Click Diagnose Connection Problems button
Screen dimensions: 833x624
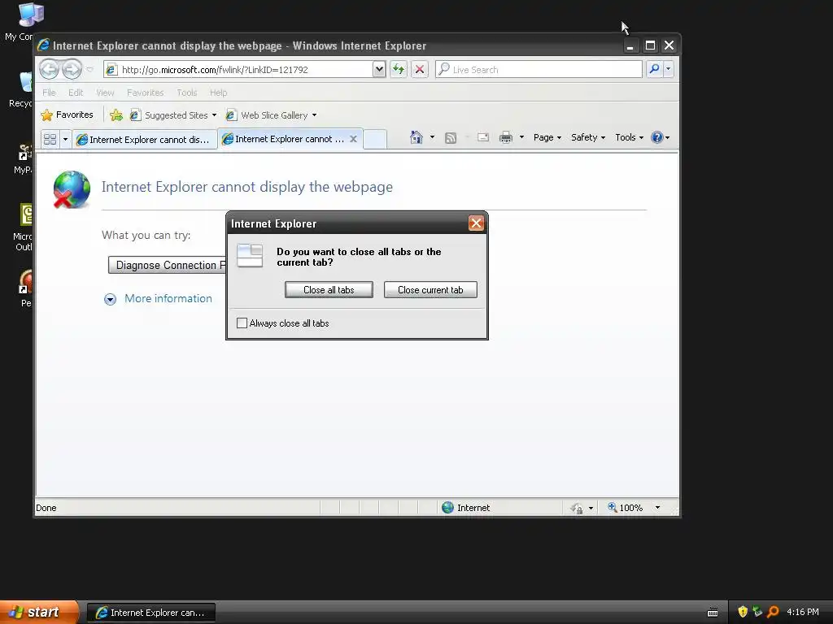[x=167, y=265]
